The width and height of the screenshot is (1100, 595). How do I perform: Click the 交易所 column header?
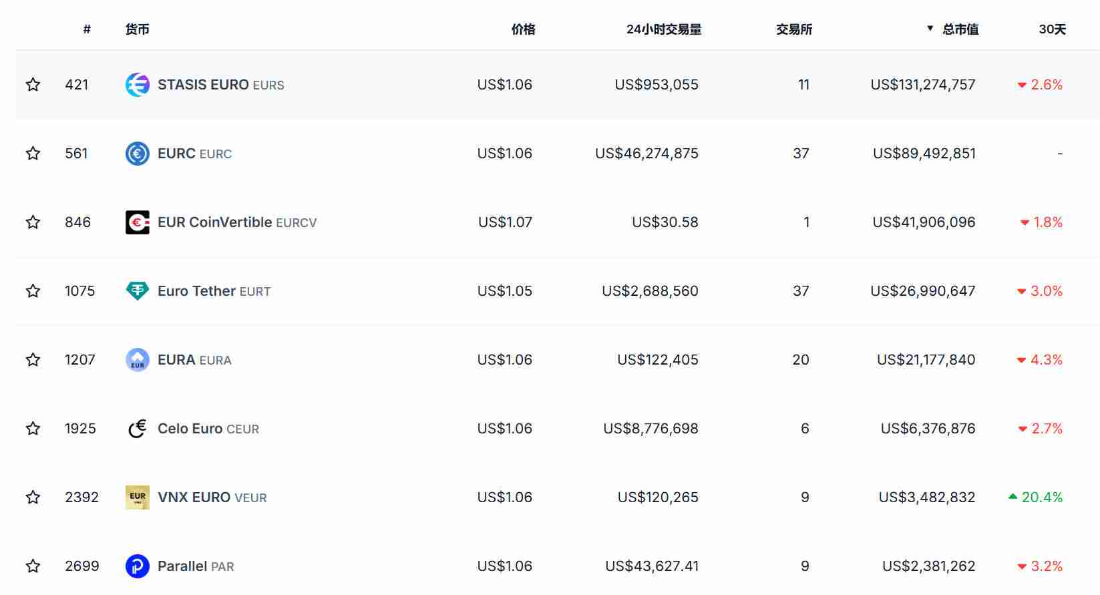794,29
